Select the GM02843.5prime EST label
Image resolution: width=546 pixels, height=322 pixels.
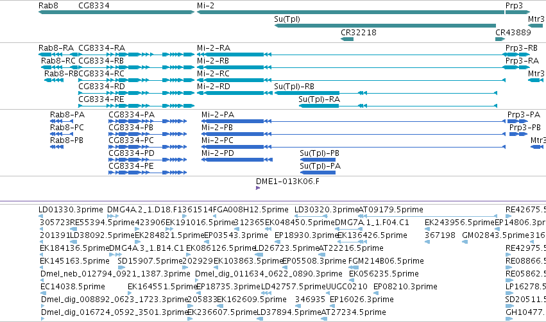(x=495, y=235)
